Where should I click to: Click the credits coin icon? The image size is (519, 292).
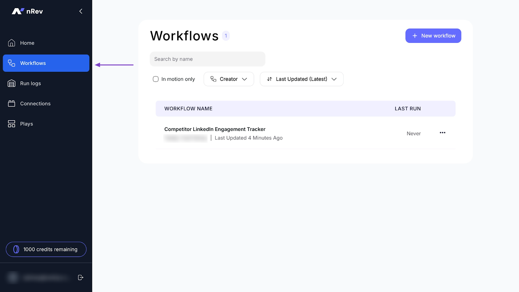click(16, 249)
